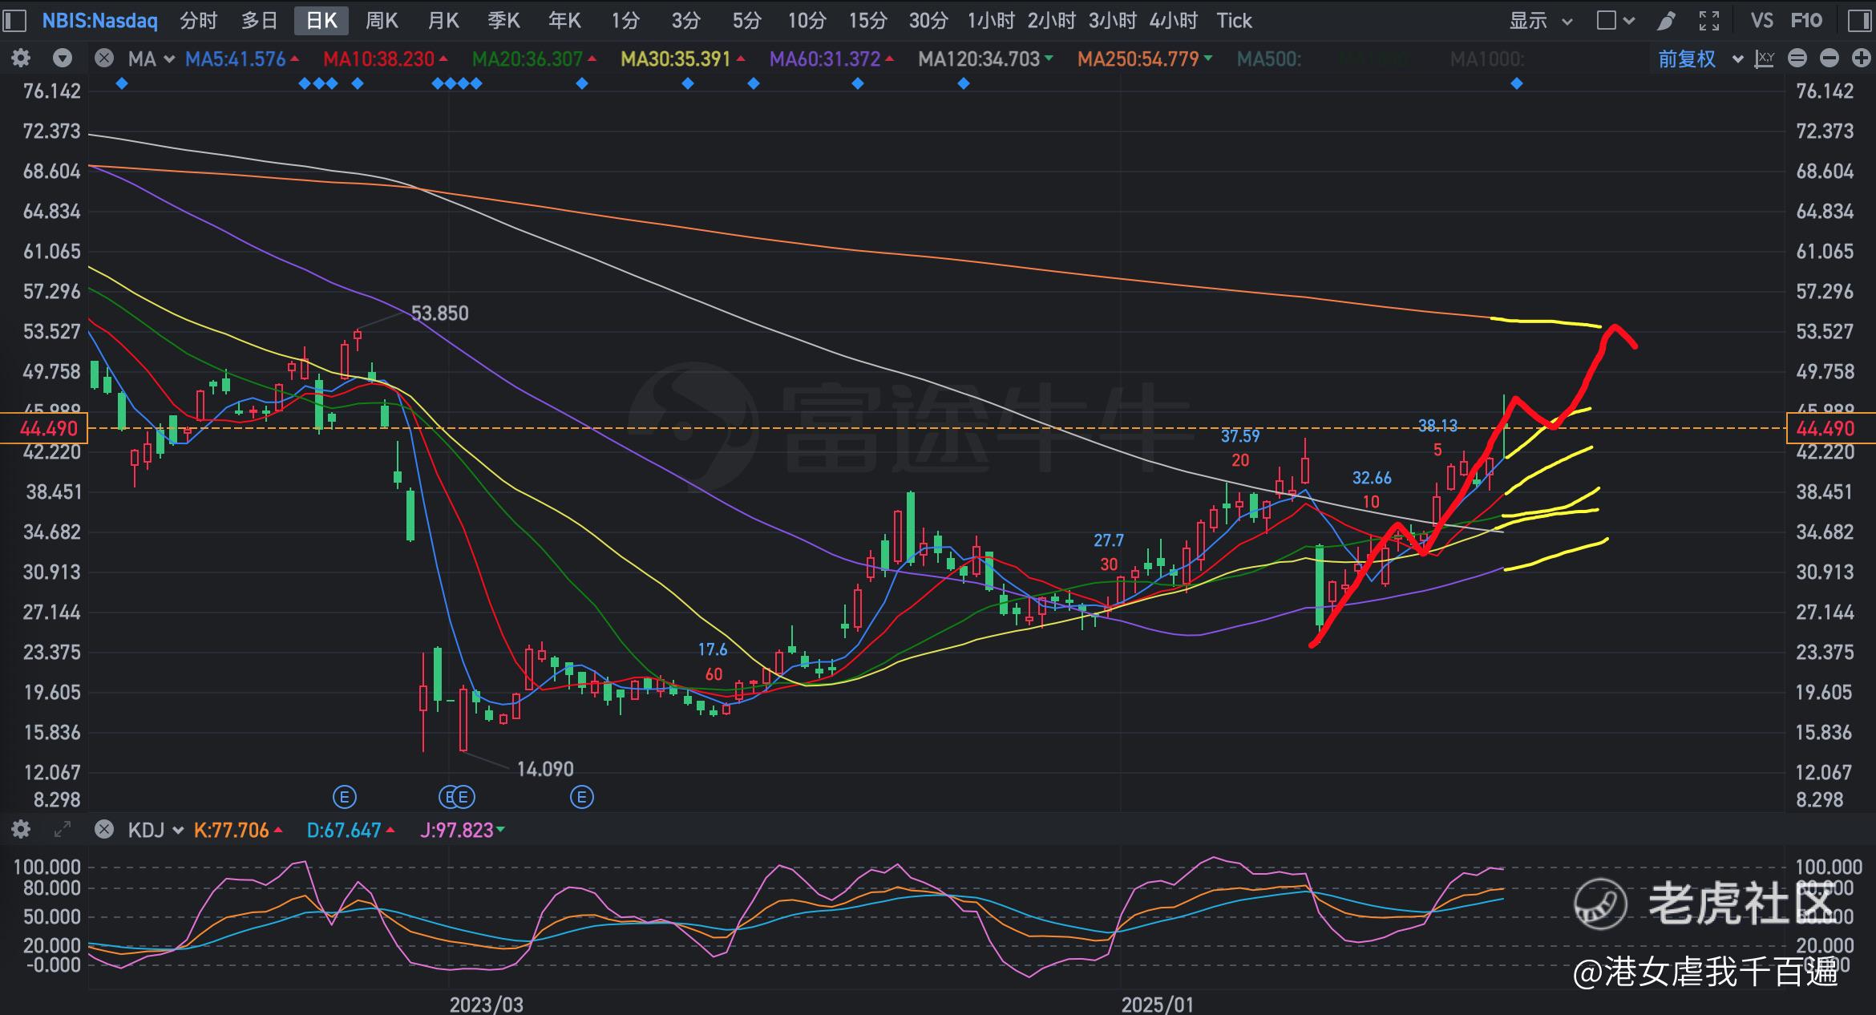Zoom in chart with plus icon
The height and width of the screenshot is (1015, 1876).
click(x=1861, y=59)
